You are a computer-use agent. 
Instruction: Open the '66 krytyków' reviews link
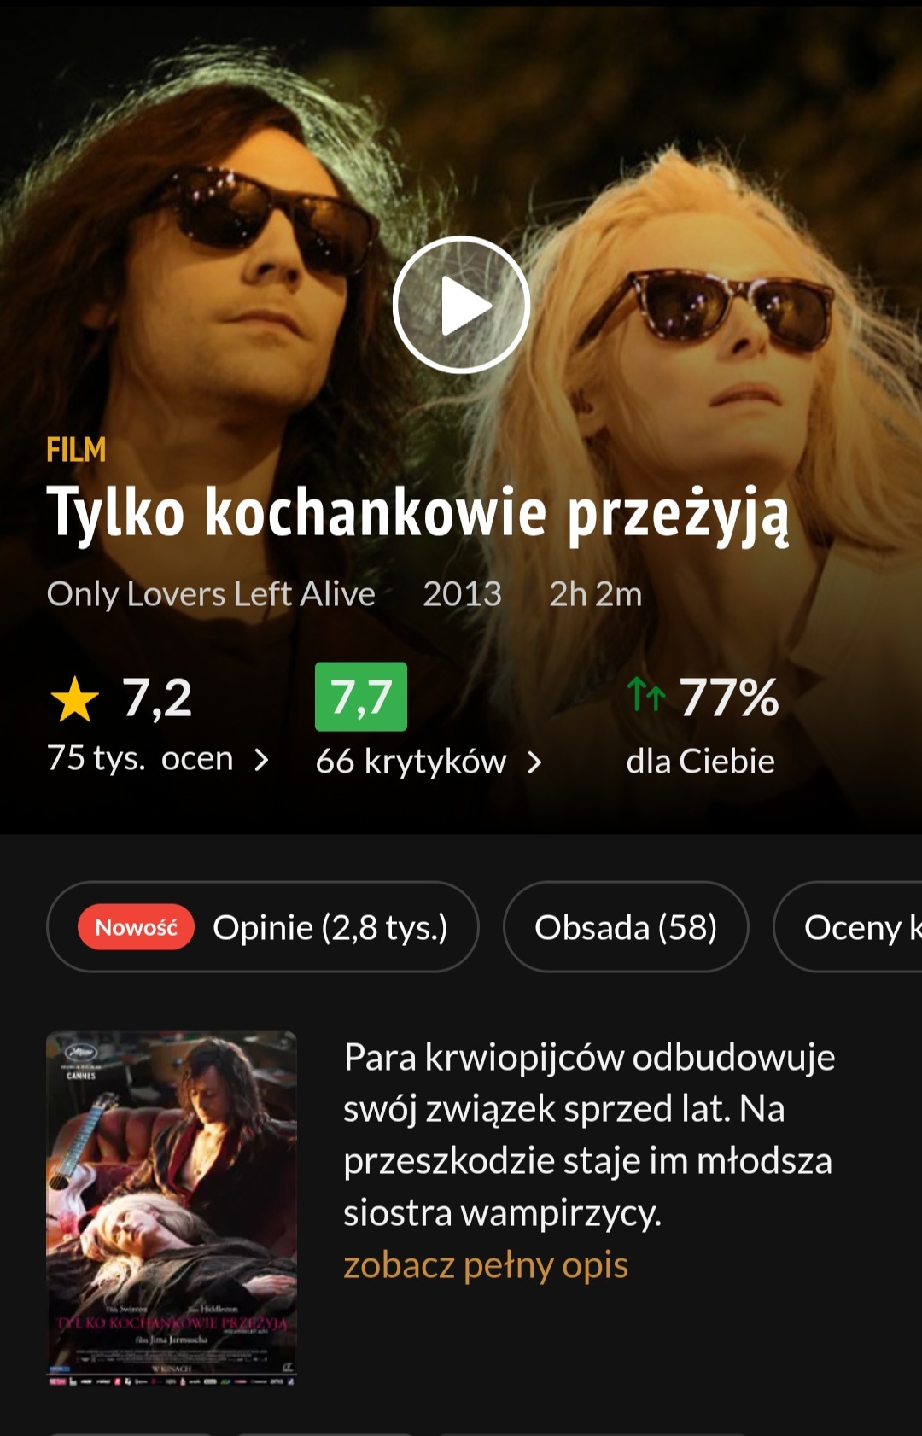411,762
